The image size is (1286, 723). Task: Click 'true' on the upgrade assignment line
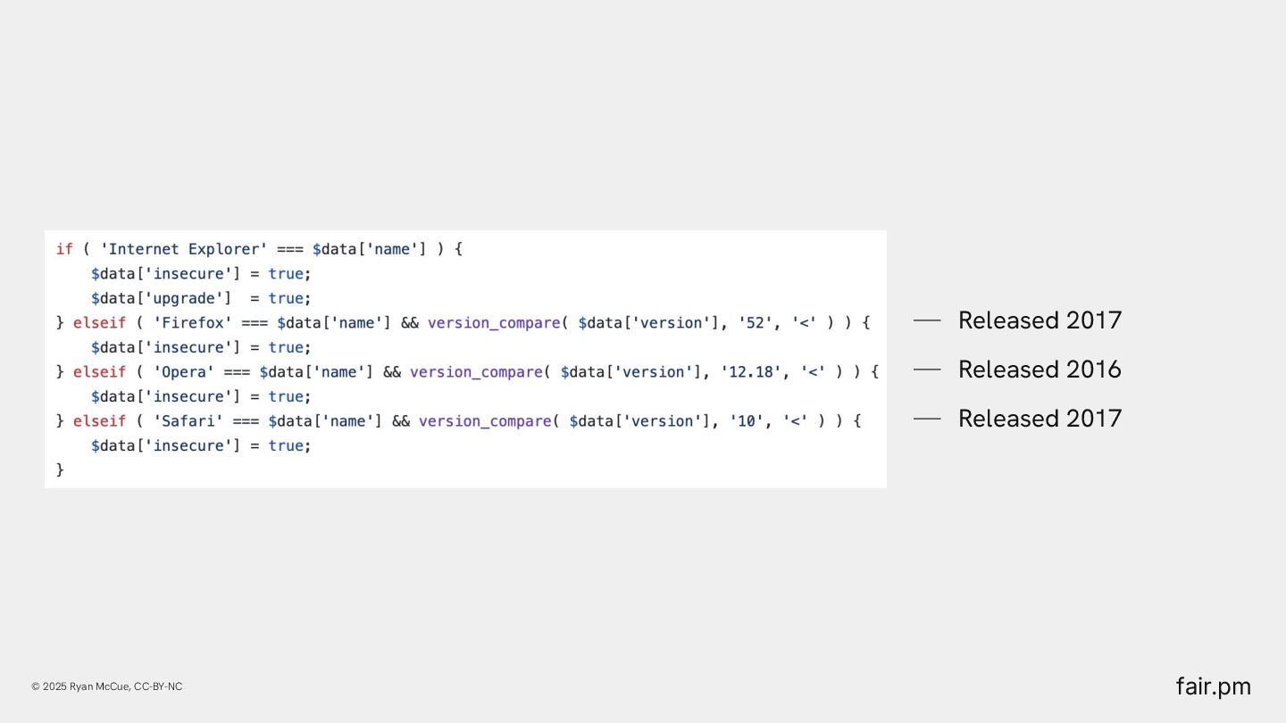[286, 298]
